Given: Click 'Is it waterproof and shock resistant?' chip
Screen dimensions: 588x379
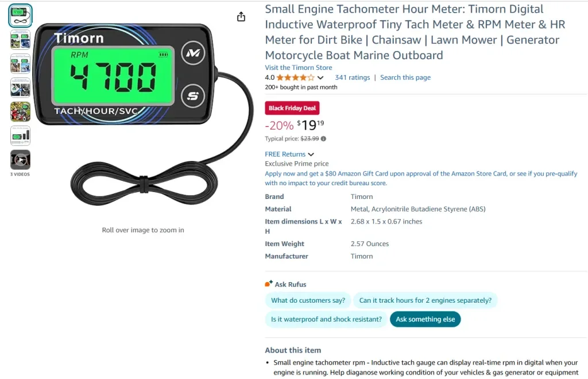Looking at the screenshot, I should (x=326, y=319).
